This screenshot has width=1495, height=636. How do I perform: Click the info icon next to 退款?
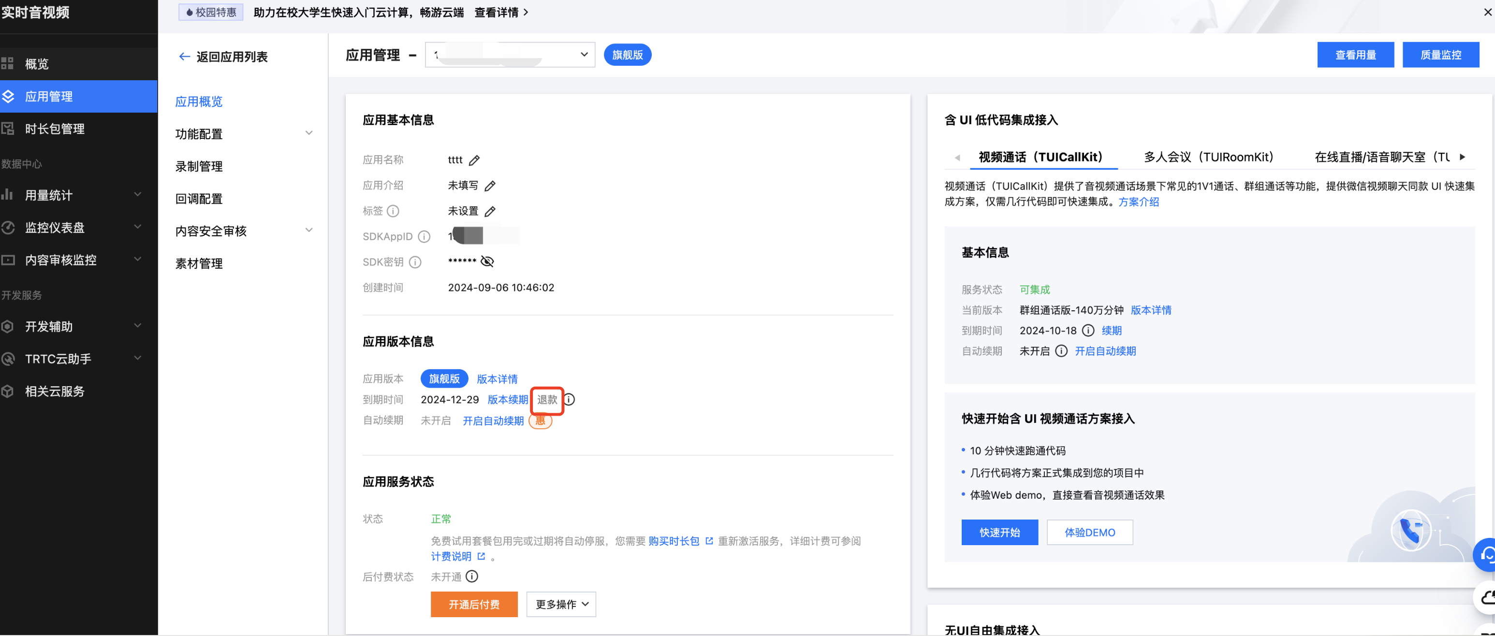coord(570,399)
